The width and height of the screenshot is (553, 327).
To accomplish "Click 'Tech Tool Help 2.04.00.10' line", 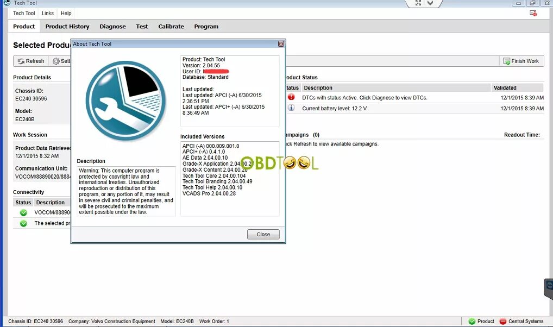I will tap(212, 187).
